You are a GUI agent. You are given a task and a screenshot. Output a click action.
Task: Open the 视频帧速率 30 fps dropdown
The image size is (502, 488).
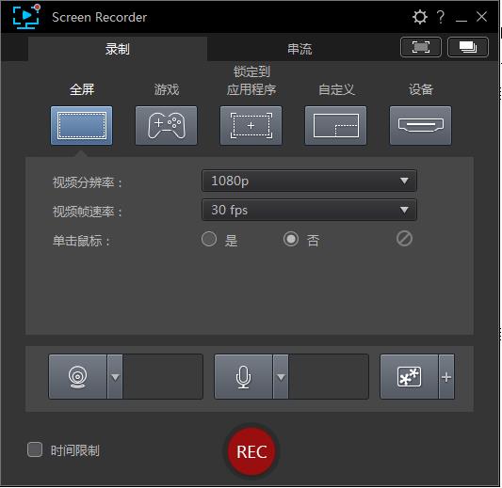click(x=309, y=210)
